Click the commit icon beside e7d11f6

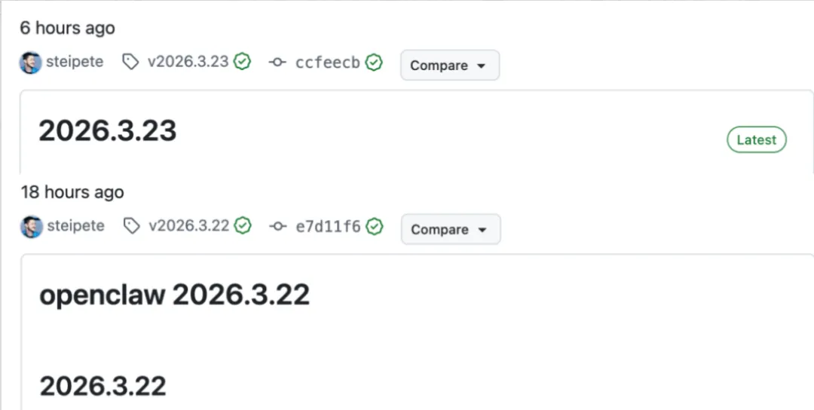pyautogui.click(x=278, y=226)
